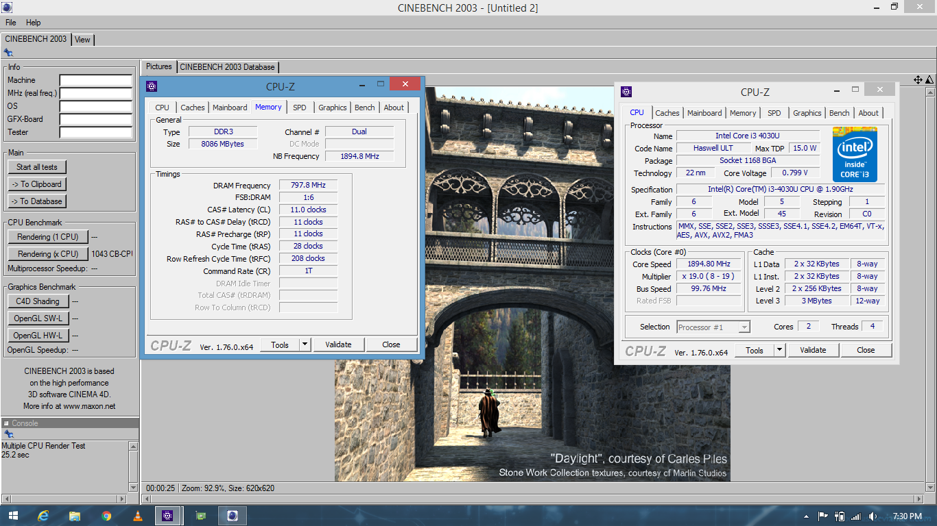
Task: Open the Caches tab in the left CPU-Z window
Action: pyautogui.click(x=193, y=108)
